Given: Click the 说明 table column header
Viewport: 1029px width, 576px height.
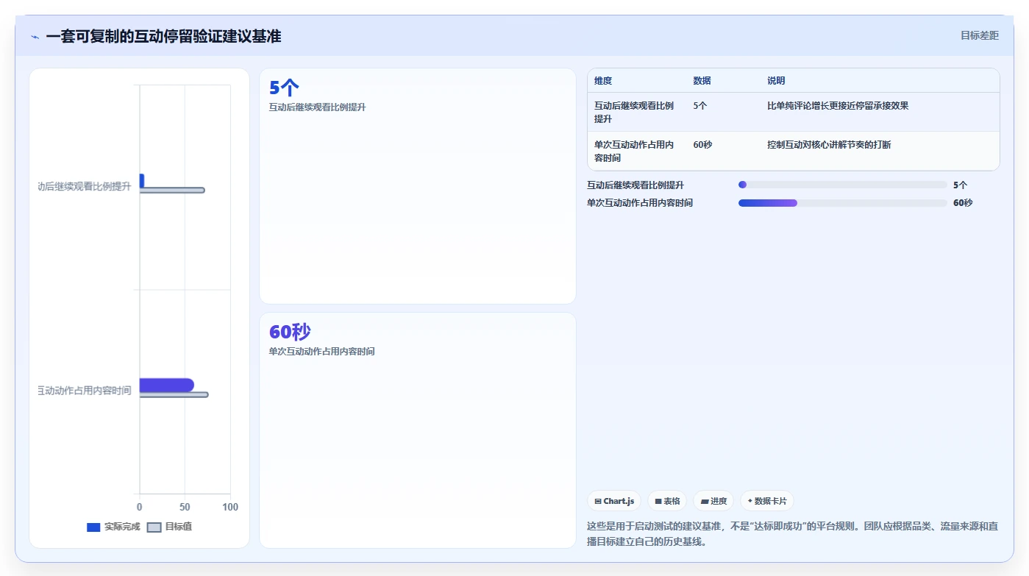Looking at the screenshot, I should pos(776,81).
